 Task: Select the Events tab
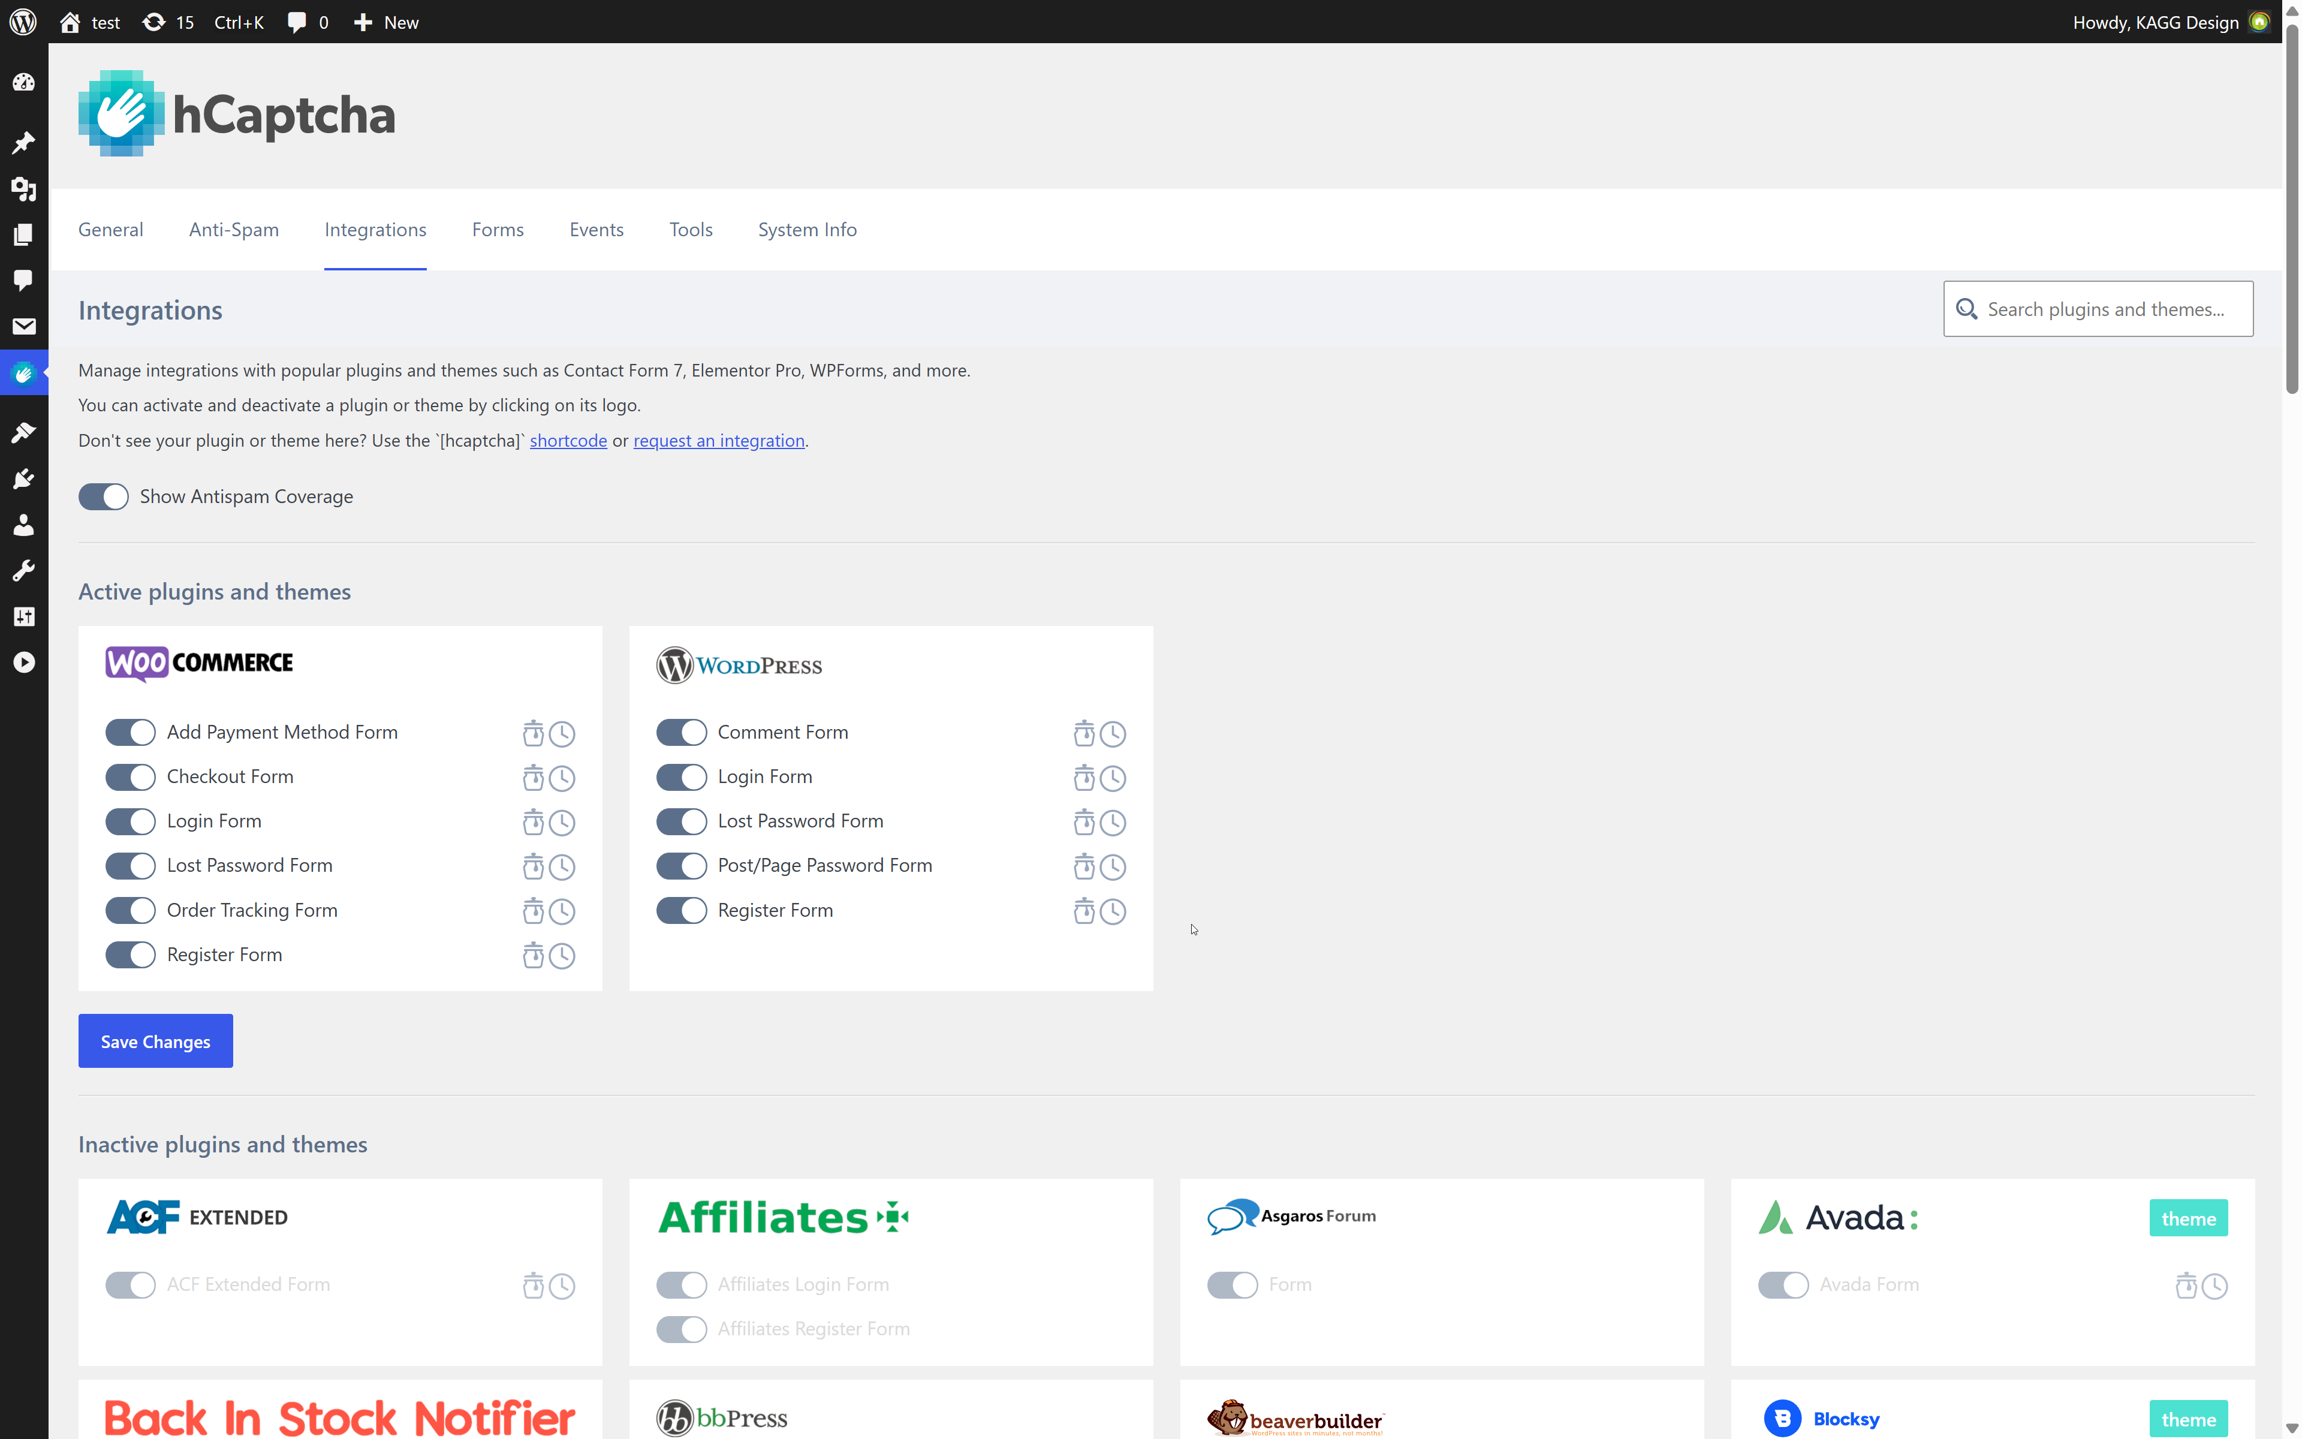[x=596, y=230]
